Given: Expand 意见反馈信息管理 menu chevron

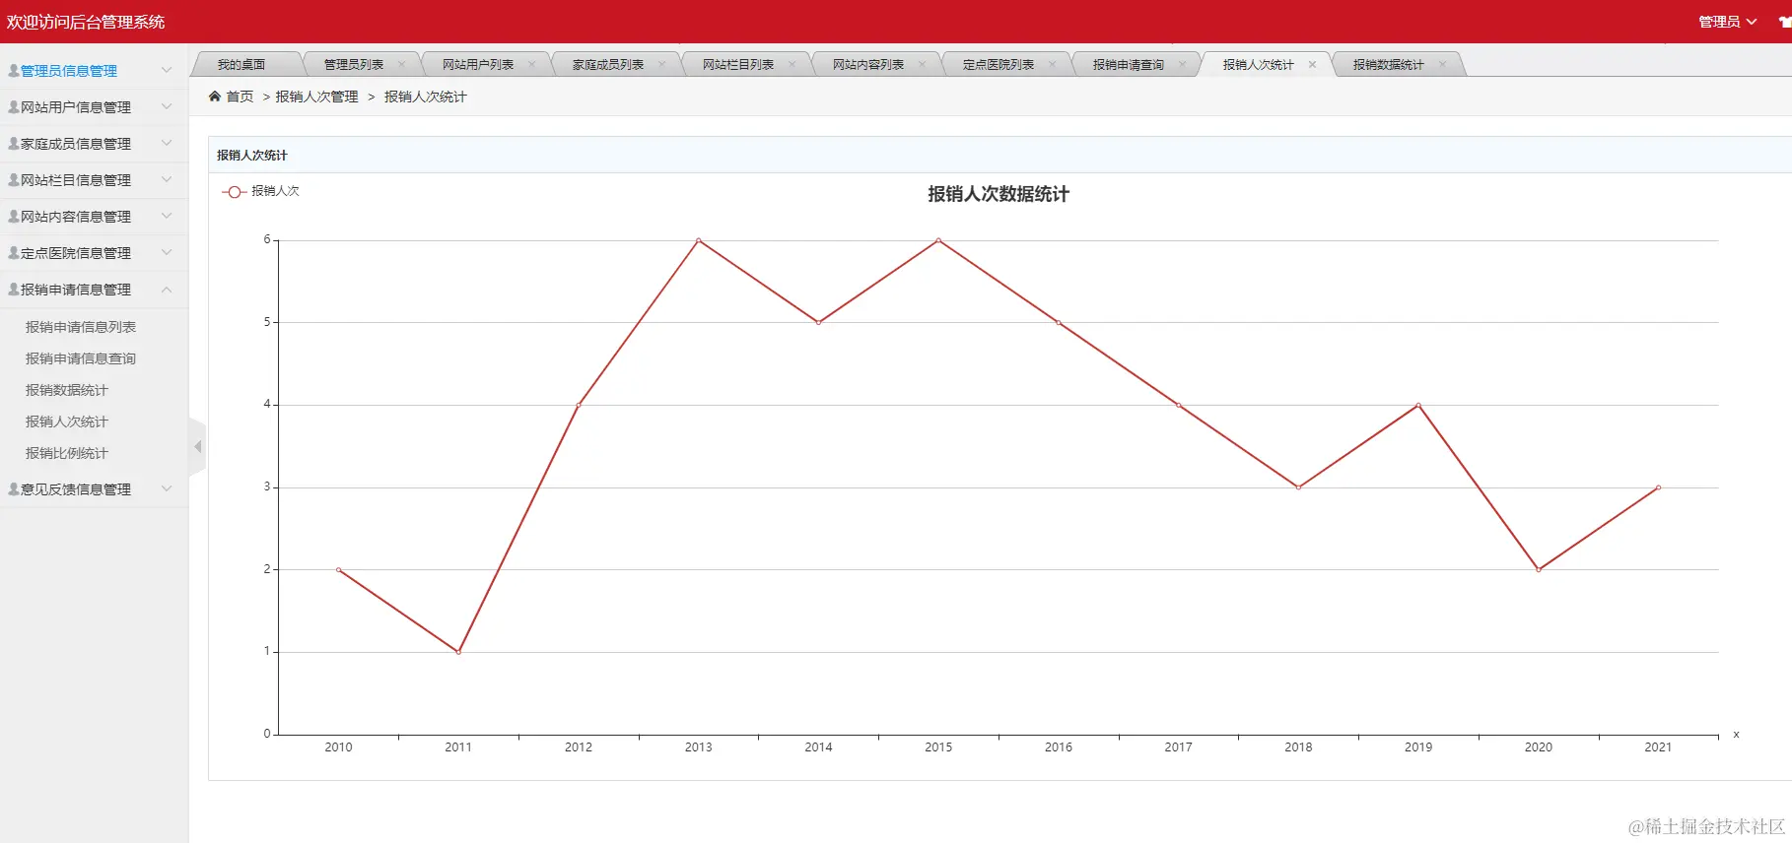Looking at the screenshot, I should 167,488.
